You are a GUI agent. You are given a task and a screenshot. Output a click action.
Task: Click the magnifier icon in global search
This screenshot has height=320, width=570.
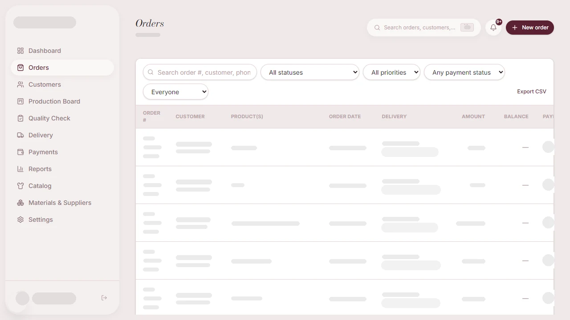[x=377, y=28]
